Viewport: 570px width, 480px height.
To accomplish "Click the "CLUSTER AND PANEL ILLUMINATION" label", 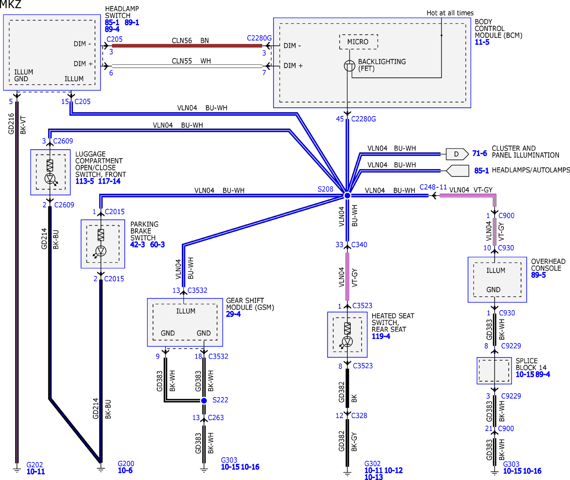I will (525, 152).
